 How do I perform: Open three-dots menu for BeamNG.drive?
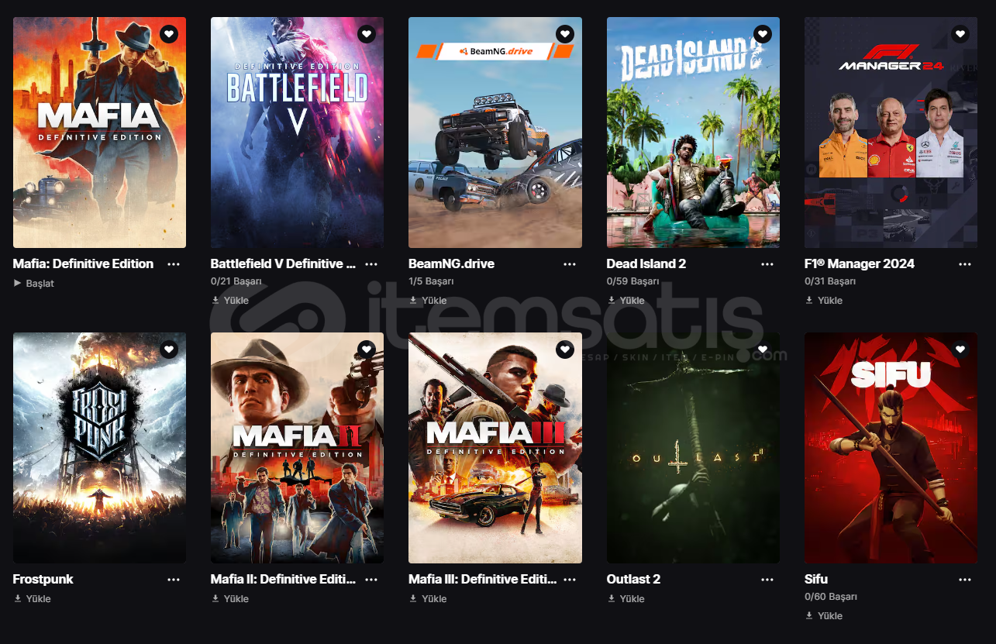(x=570, y=264)
